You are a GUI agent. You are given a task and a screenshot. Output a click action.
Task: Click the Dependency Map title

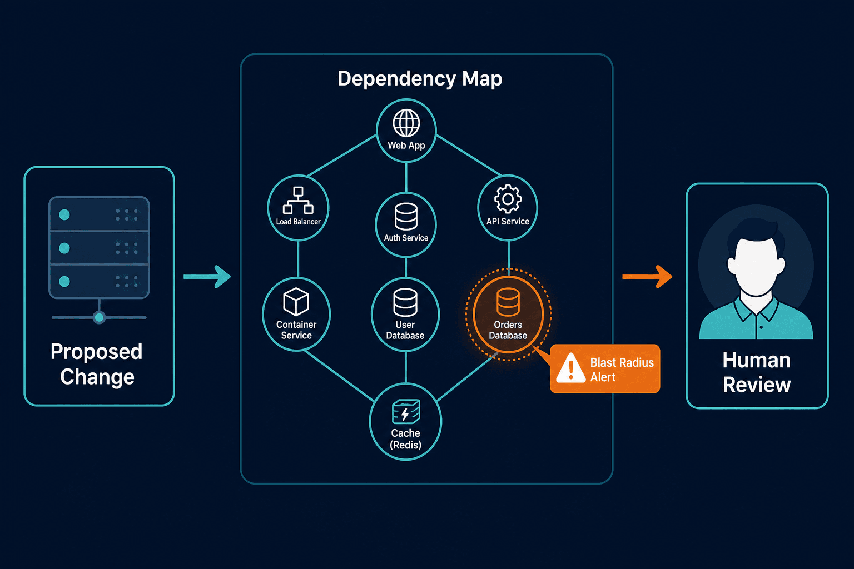point(420,78)
